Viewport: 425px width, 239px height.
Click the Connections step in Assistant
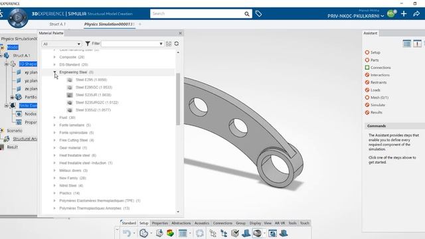(381, 68)
